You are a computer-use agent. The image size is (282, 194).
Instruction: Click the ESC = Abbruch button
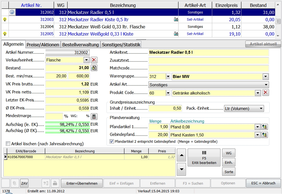click(263, 183)
